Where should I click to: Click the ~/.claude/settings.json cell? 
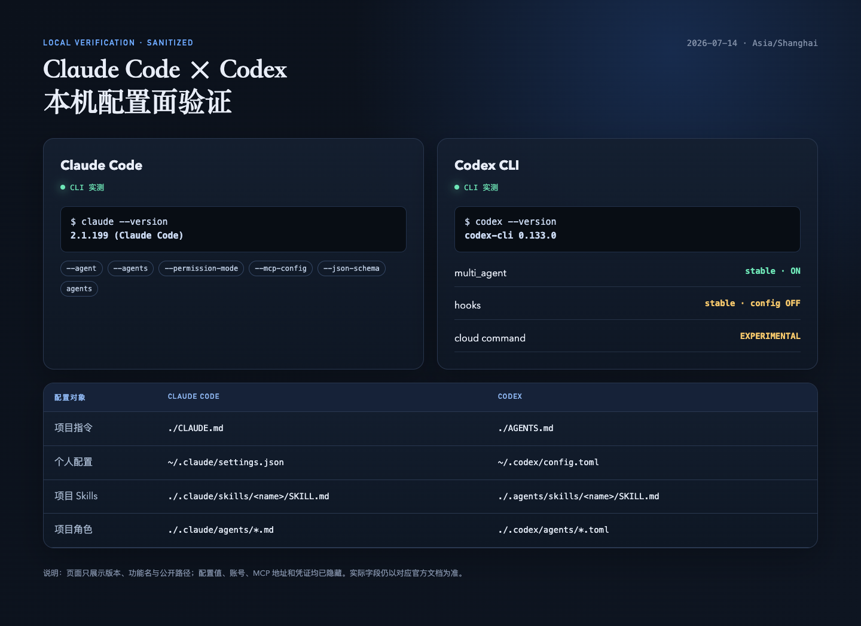(x=226, y=463)
